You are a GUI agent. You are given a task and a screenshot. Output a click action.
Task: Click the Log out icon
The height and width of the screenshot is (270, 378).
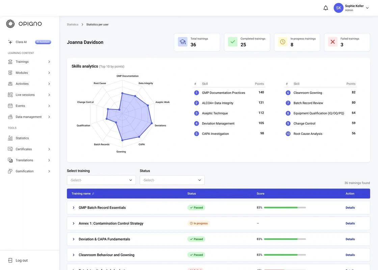pos(10,260)
